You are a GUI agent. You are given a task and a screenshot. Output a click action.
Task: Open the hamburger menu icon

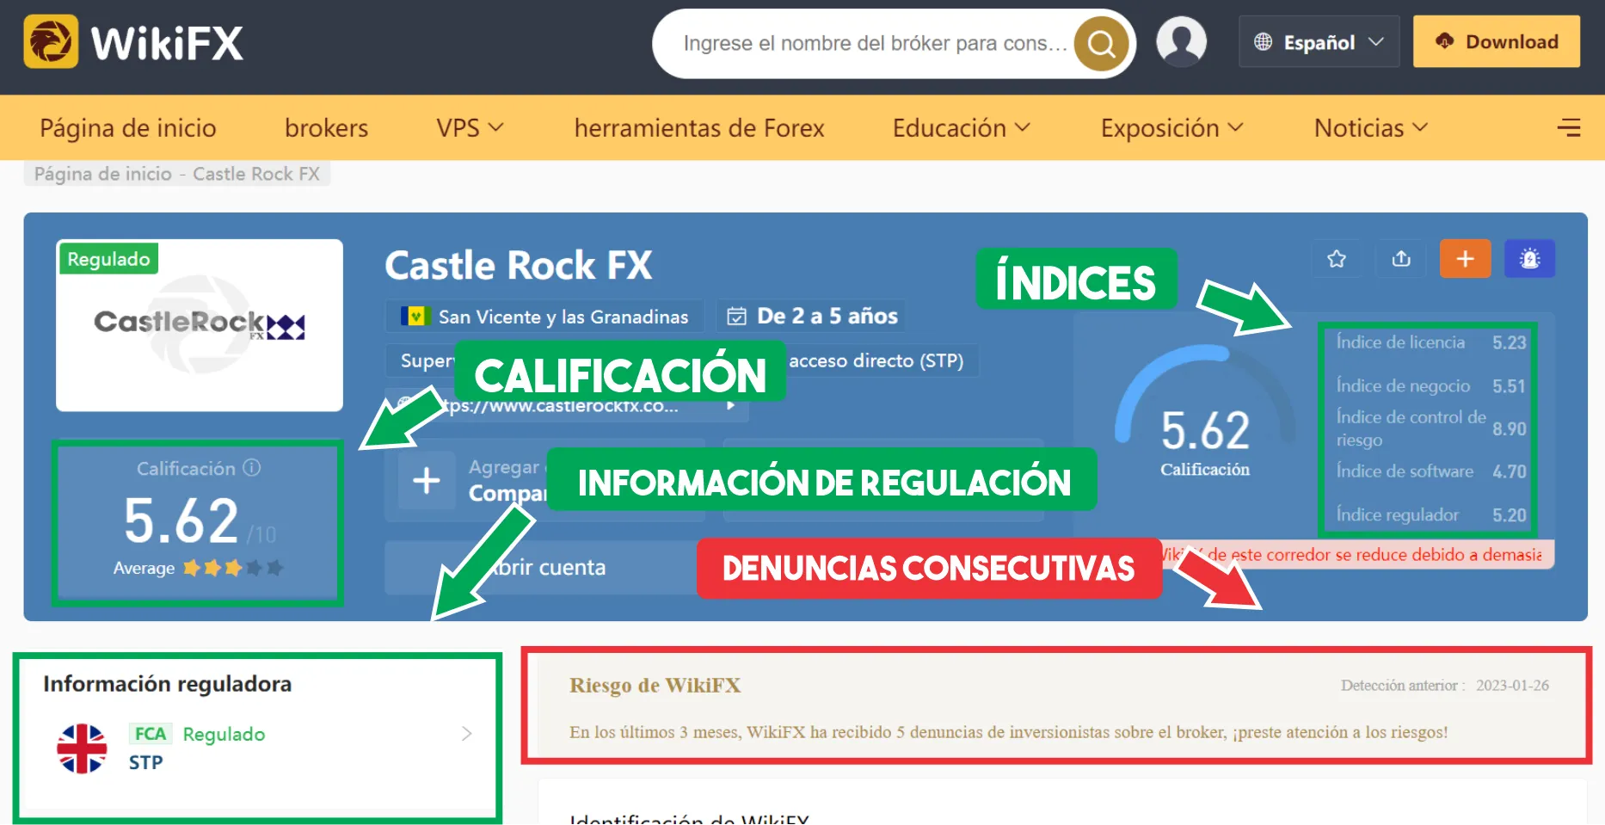coord(1569,127)
